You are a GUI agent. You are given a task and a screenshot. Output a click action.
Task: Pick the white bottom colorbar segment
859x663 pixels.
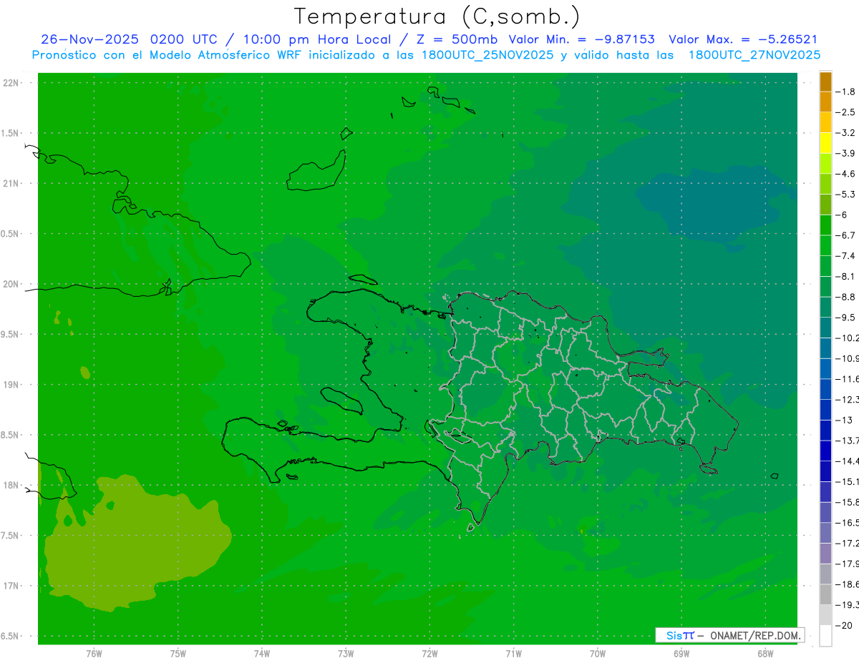click(825, 636)
